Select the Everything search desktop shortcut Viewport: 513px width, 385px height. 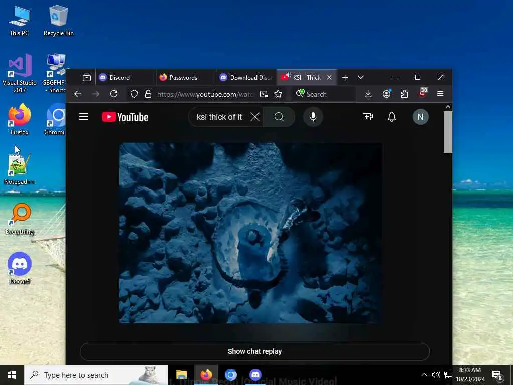tap(20, 219)
